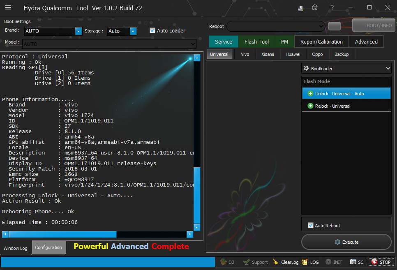Clear the log with the ClearLog broom icon
Viewport: 397px width, 270px height.
[275, 262]
